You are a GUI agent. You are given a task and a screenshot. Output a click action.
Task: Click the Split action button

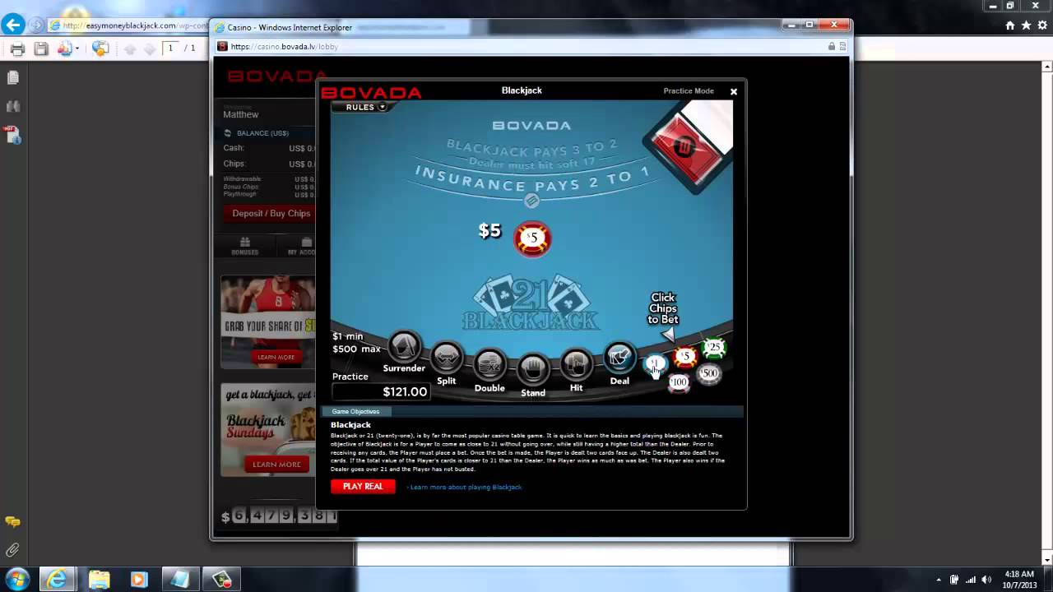coord(447,358)
